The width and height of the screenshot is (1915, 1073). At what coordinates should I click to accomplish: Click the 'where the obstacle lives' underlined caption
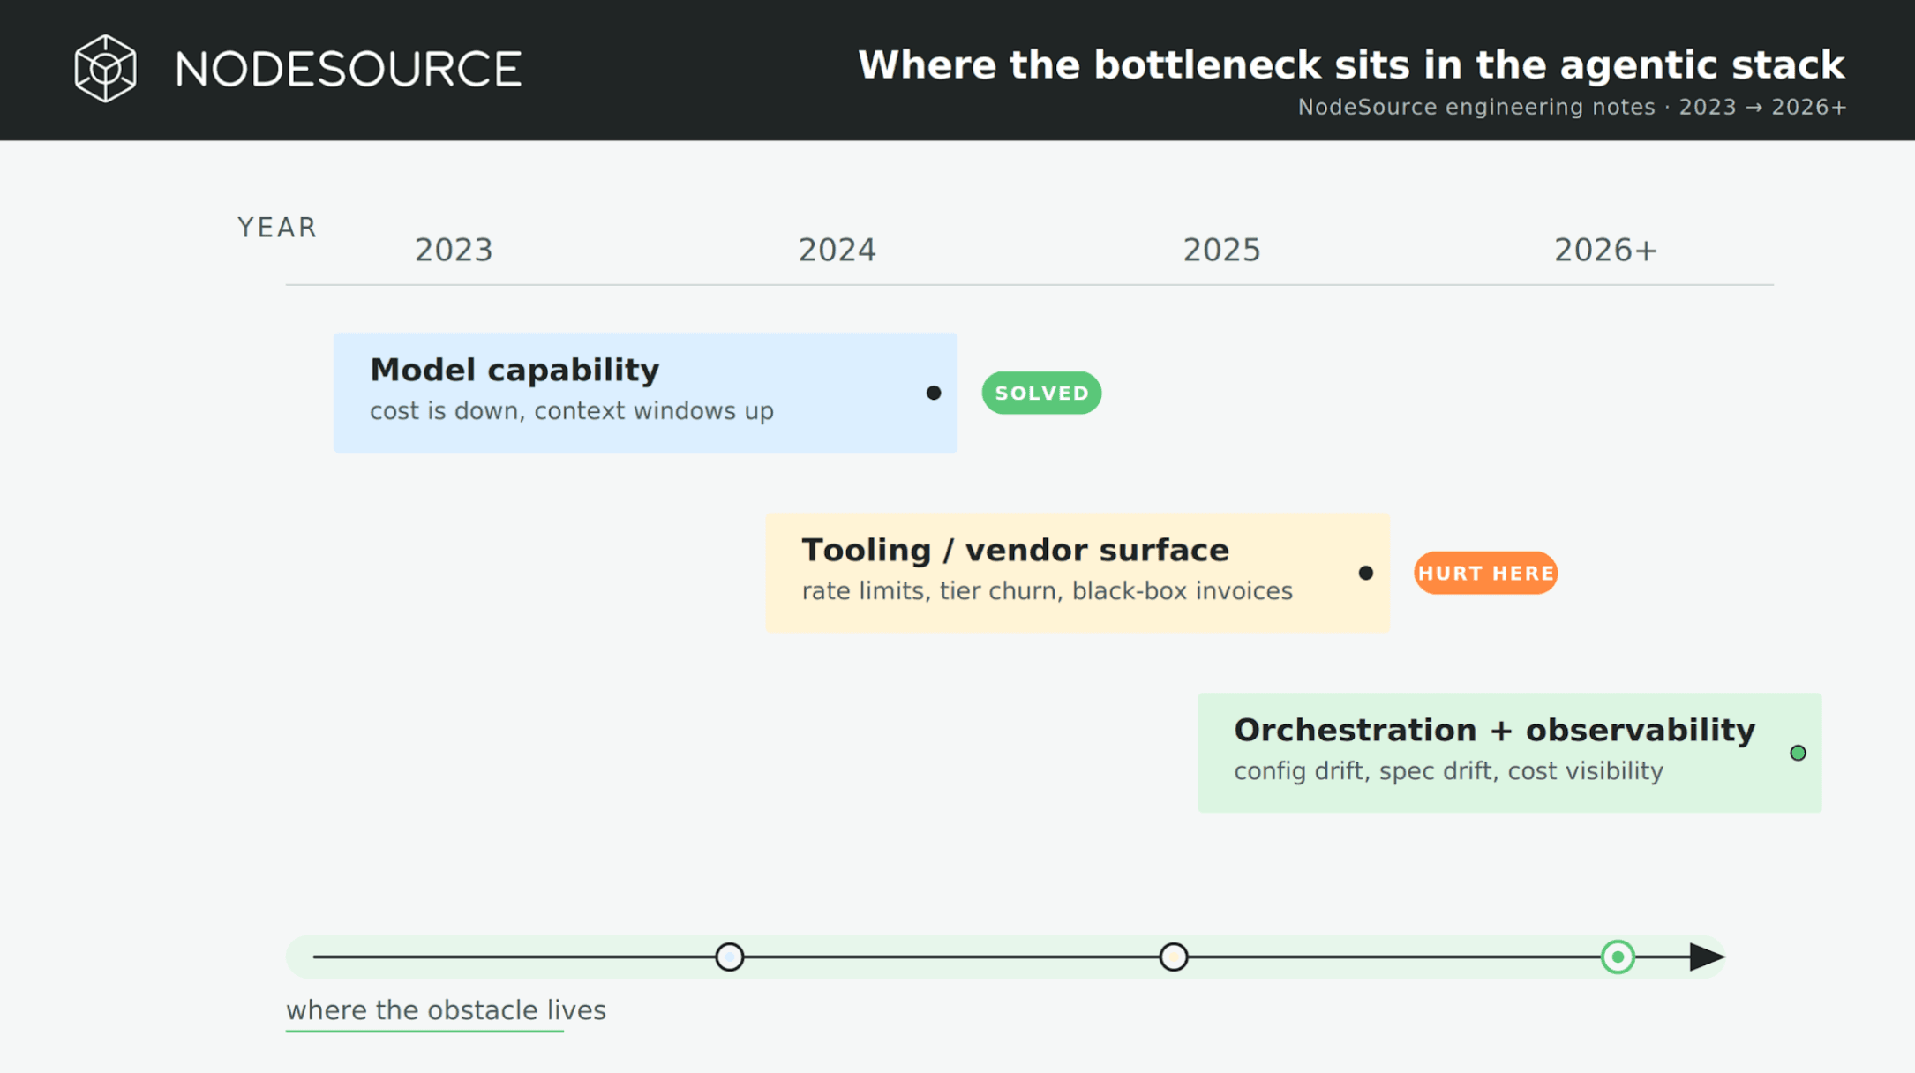(x=446, y=1011)
